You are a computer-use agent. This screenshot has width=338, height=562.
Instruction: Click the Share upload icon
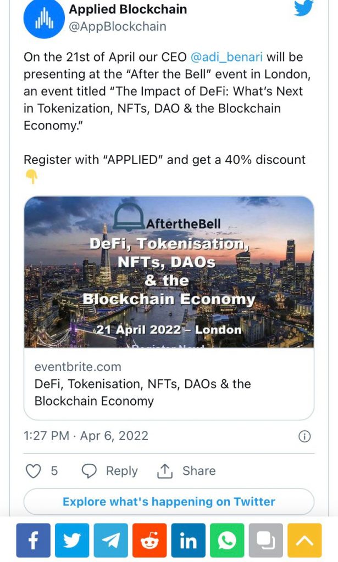165,471
